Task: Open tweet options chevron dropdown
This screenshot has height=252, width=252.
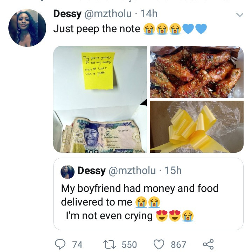Action: pos(239,15)
